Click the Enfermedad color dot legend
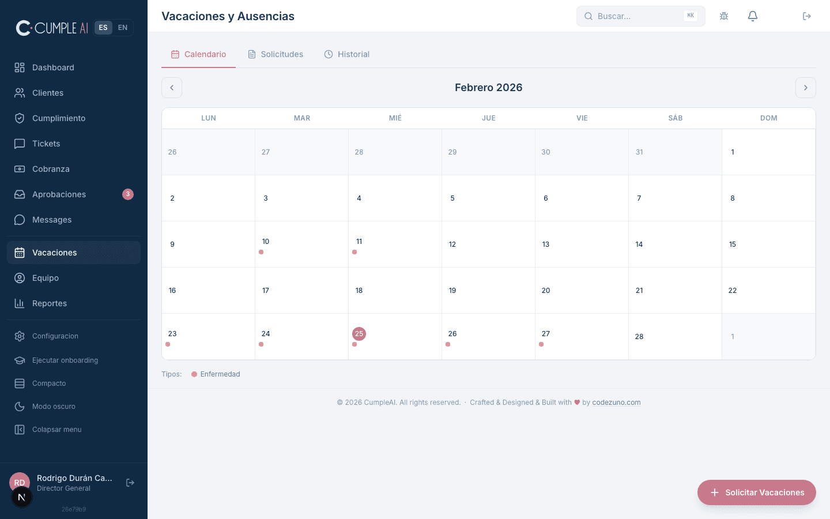The width and height of the screenshot is (830, 519). coord(194,374)
